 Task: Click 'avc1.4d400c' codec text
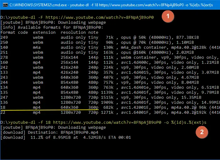135,62
